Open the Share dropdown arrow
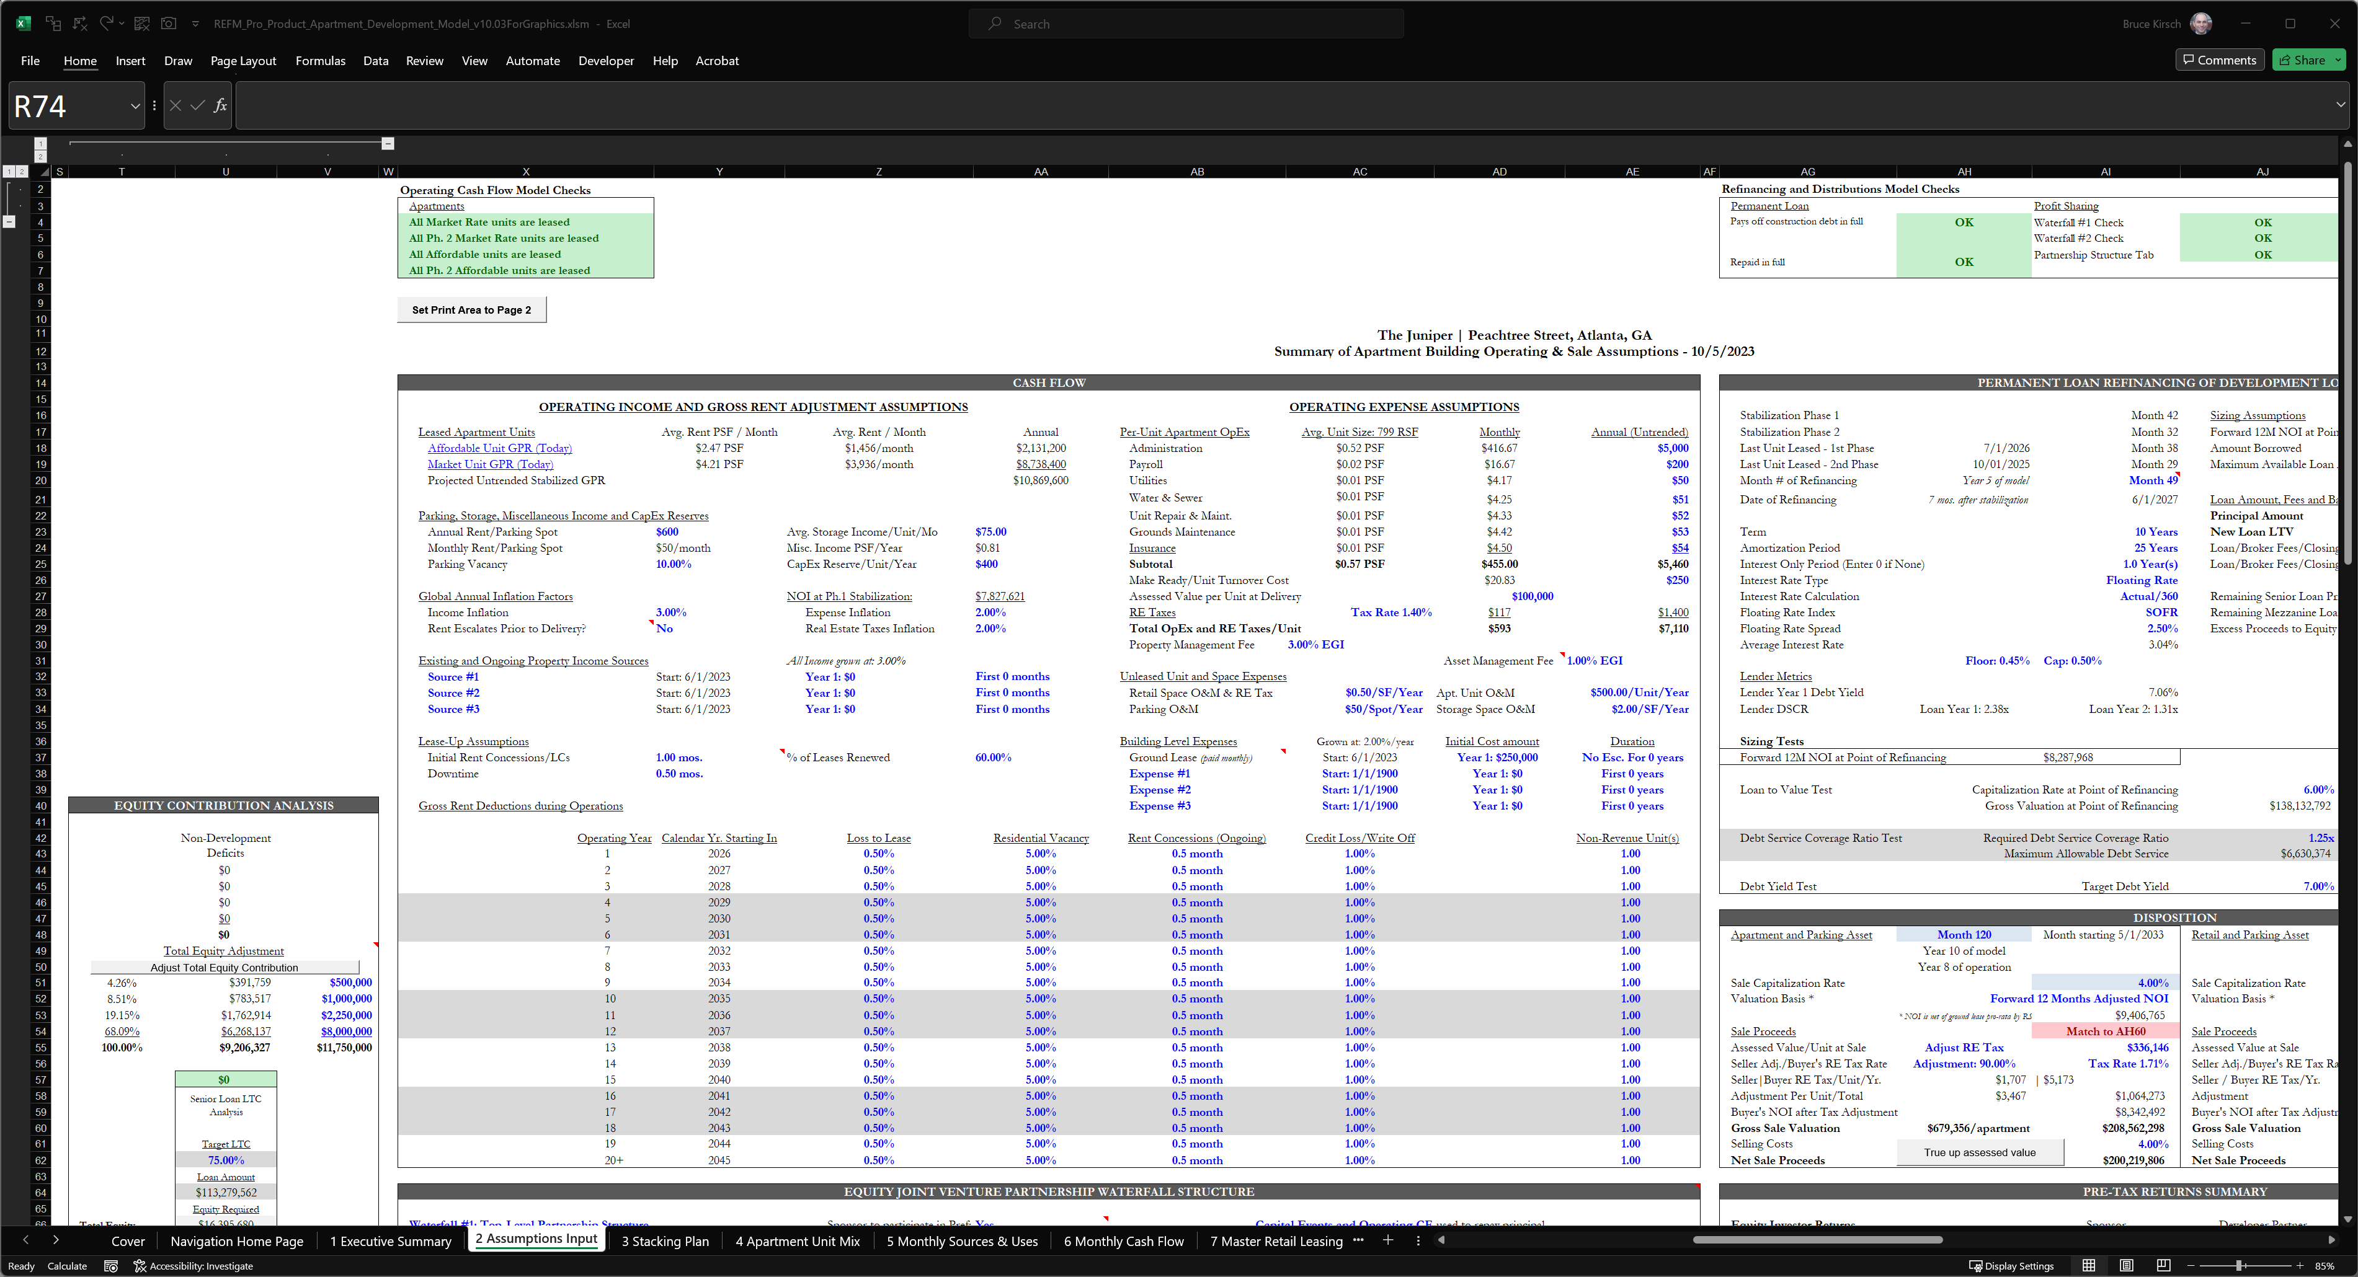The height and width of the screenshot is (1277, 2358). point(2338,60)
